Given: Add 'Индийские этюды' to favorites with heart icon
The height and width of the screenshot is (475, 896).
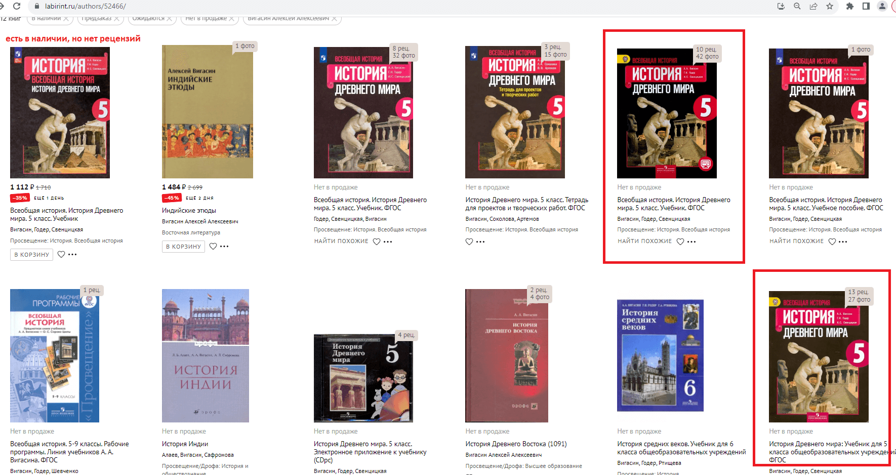Looking at the screenshot, I should (213, 246).
